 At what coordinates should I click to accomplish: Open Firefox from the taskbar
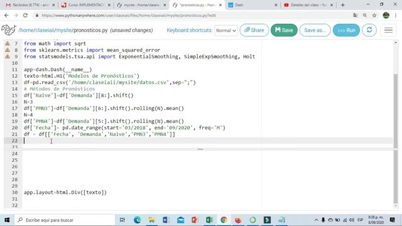238,220
